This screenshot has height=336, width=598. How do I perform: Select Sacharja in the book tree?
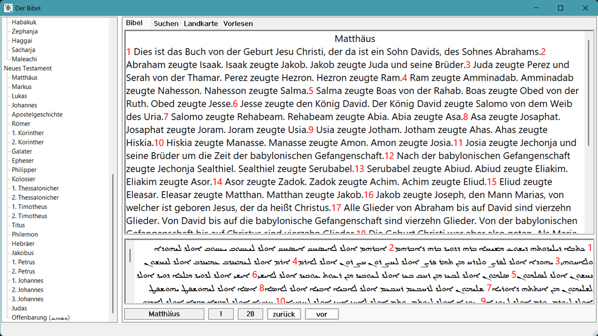point(23,50)
